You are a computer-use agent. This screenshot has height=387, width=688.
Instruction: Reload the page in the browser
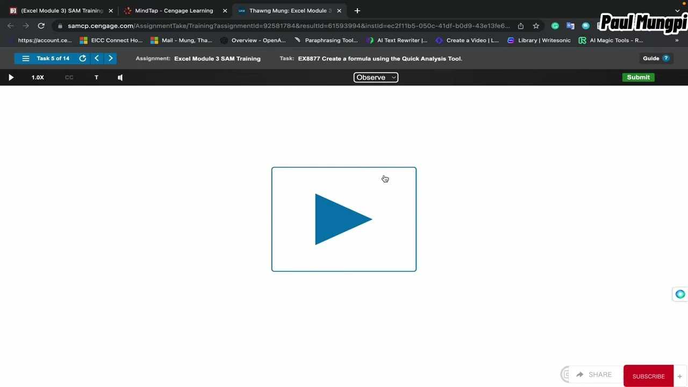click(x=41, y=26)
